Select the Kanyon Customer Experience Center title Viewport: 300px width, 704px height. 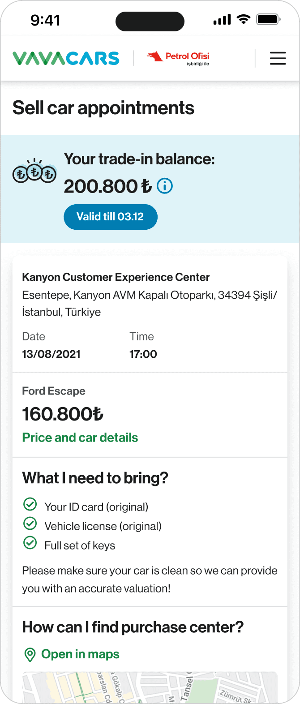click(116, 277)
